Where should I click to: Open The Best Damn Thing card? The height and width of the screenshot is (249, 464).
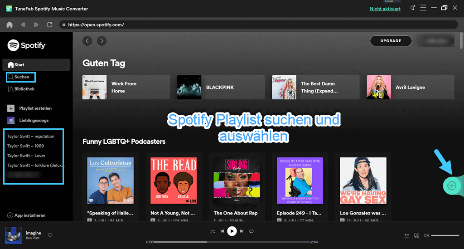[x=316, y=87]
